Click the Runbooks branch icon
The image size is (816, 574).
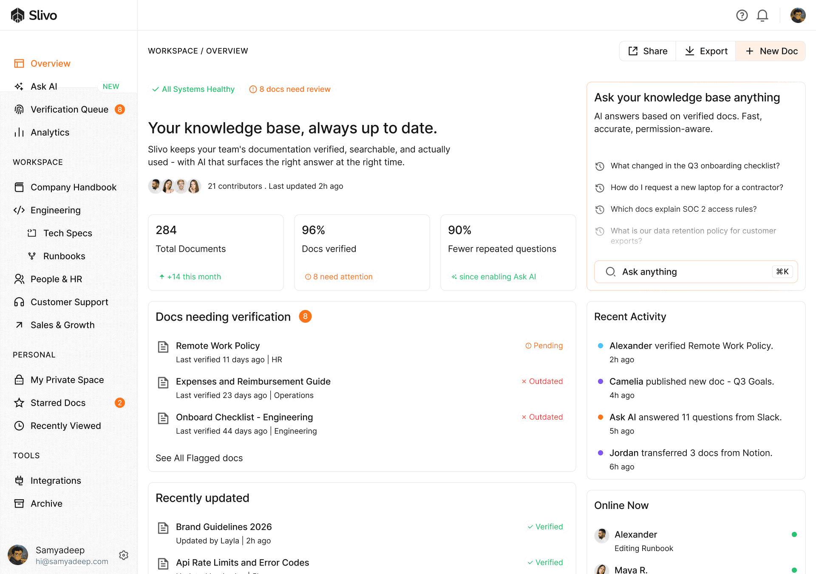[32, 256]
